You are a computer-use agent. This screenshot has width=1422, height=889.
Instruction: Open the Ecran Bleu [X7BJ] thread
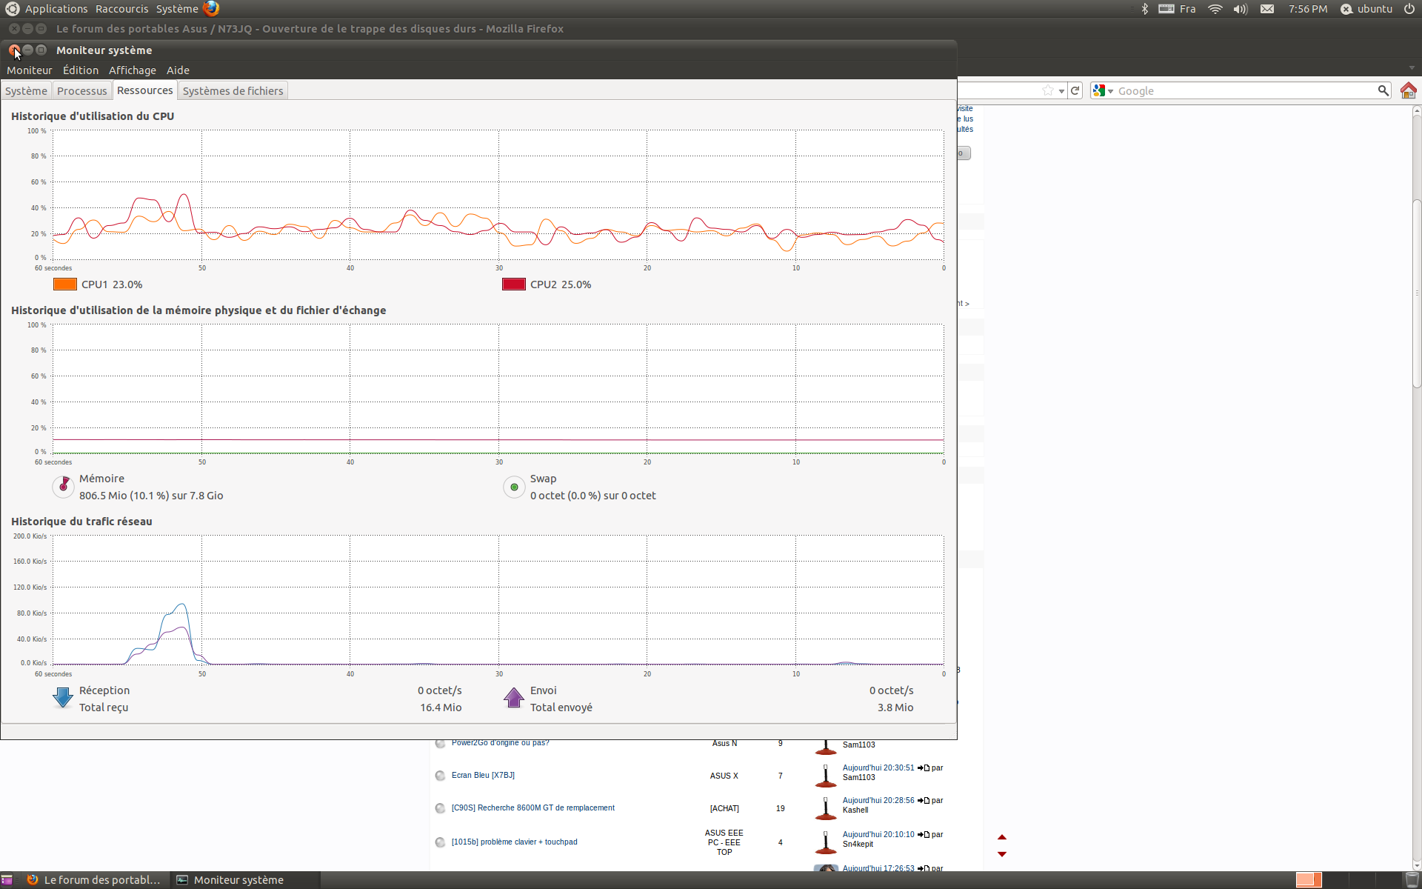coord(483,775)
